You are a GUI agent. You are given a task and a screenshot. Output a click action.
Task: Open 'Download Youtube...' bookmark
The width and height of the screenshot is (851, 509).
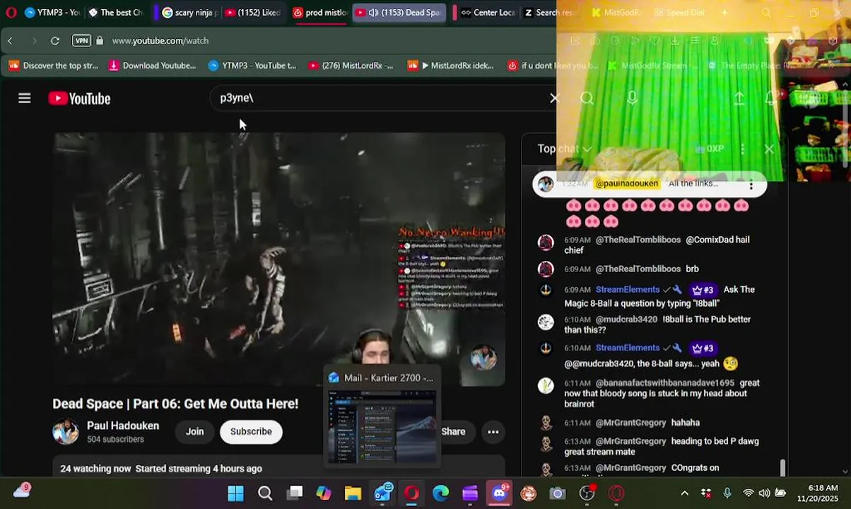pos(152,66)
